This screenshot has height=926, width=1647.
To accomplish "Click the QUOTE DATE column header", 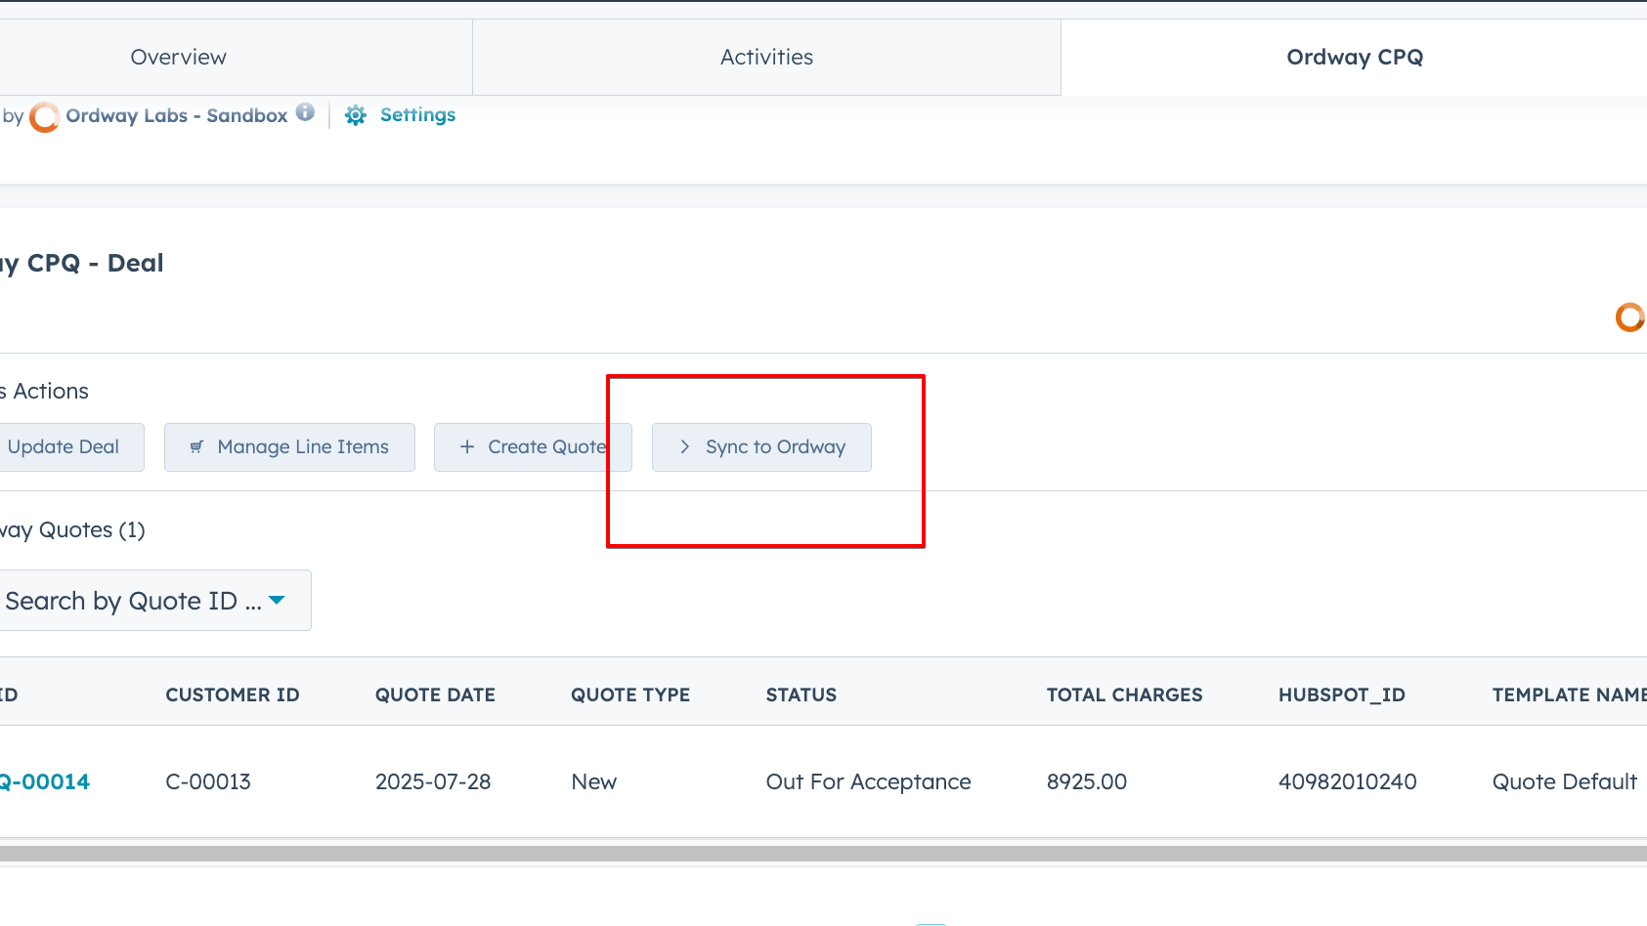I will pos(435,694).
